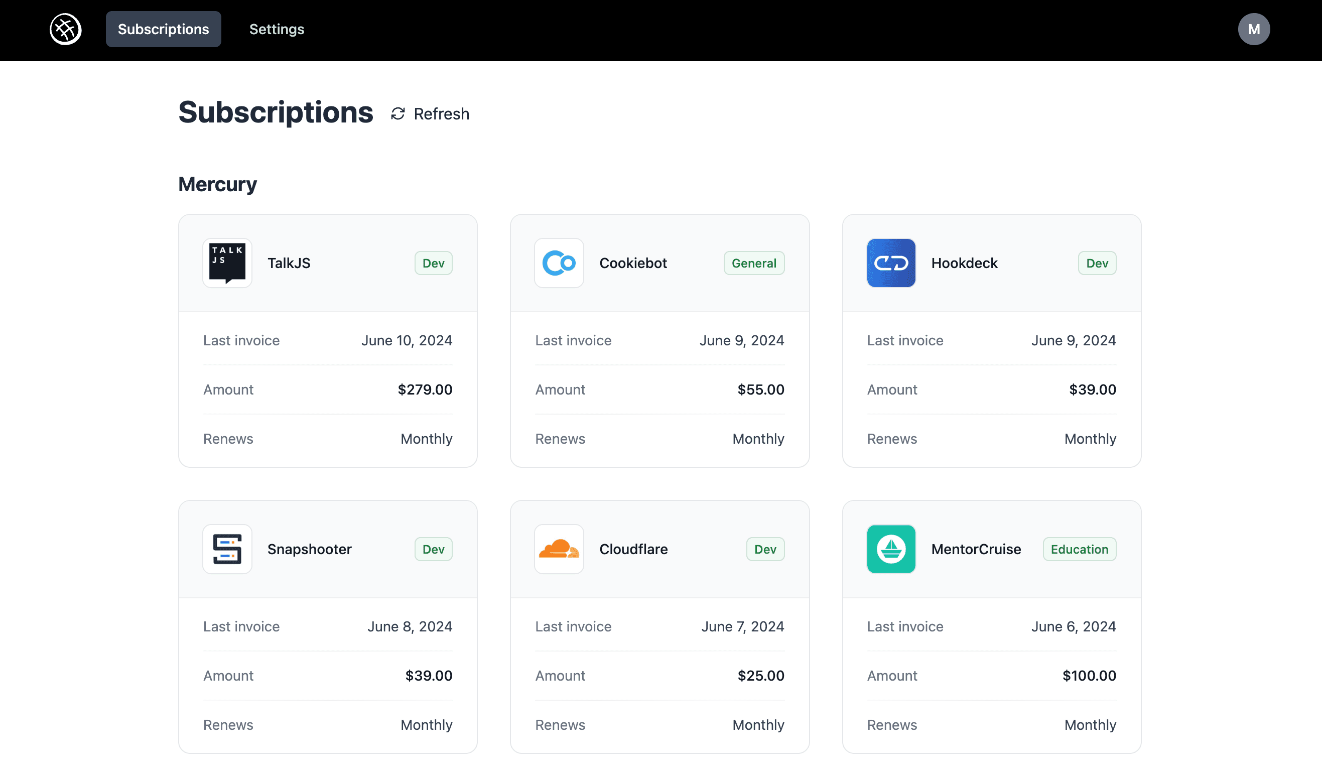1322x777 pixels.
Task: Click the TalkJS $279.00 amount
Action: pyautogui.click(x=425, y=390)
